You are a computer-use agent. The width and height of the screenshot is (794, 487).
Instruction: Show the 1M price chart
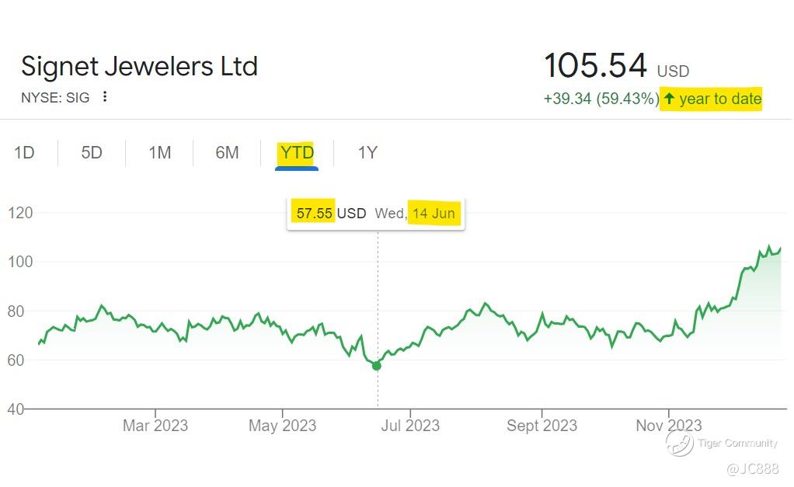159,152
